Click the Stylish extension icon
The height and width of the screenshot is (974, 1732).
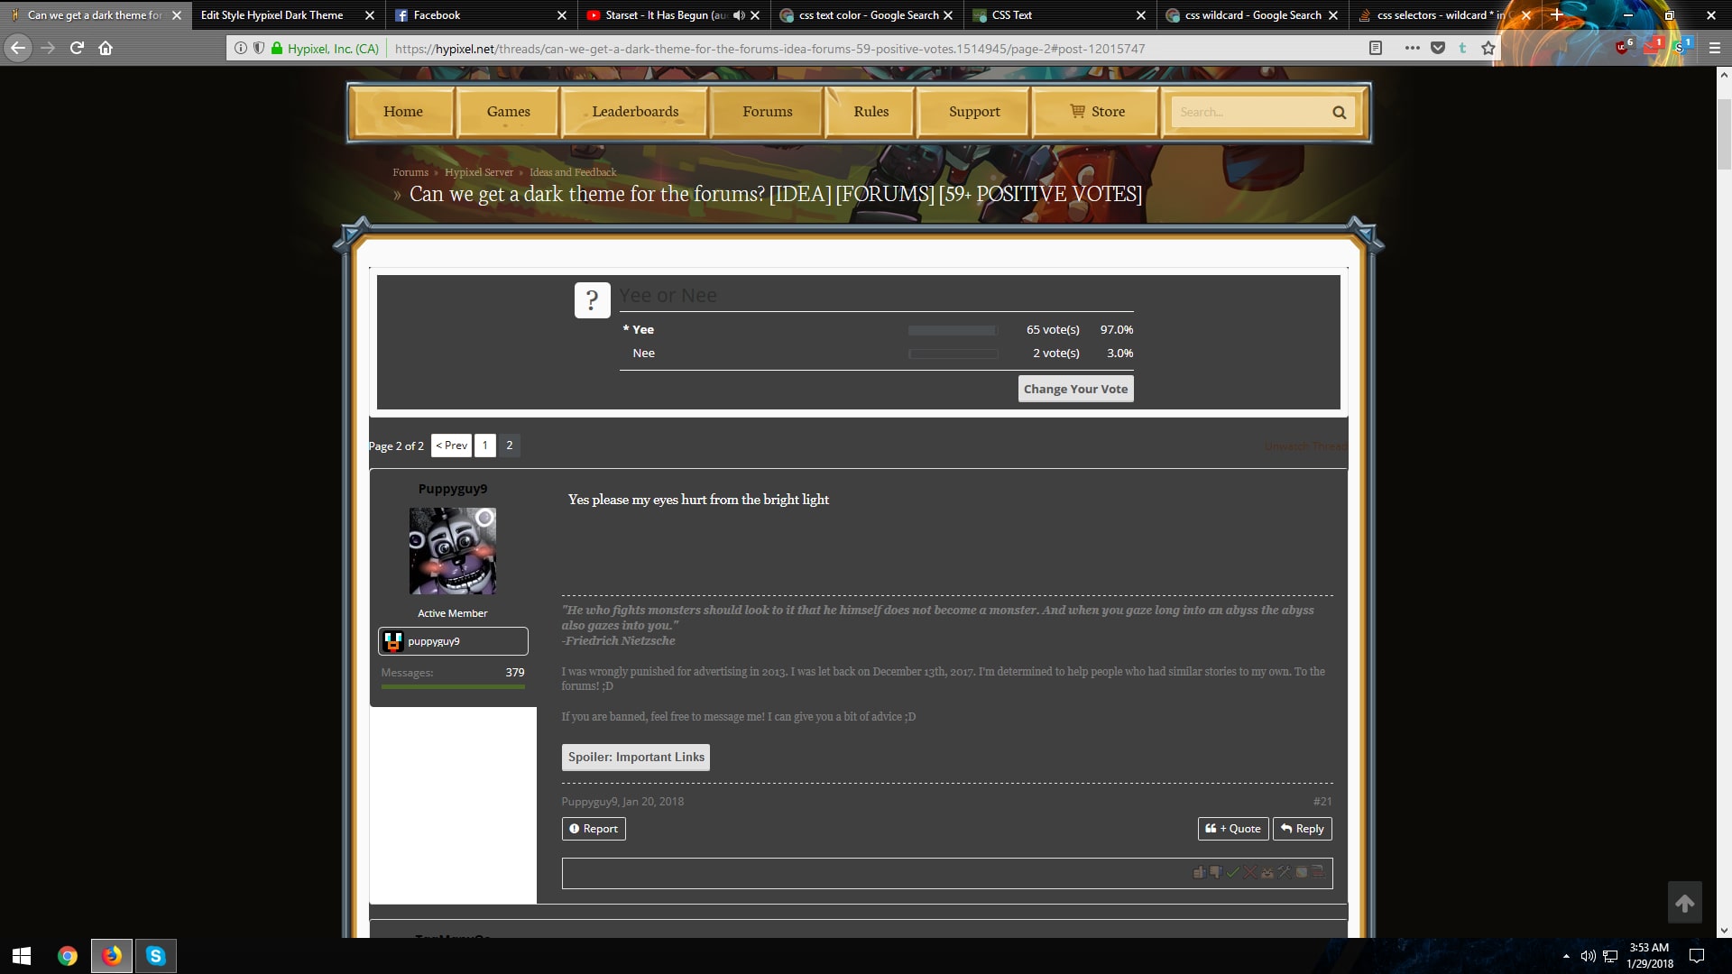(x=1681, y=47)
